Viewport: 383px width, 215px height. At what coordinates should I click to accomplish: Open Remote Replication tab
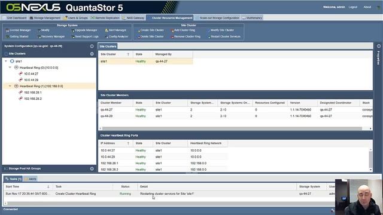pyautogui.click(x=105, y=18)
